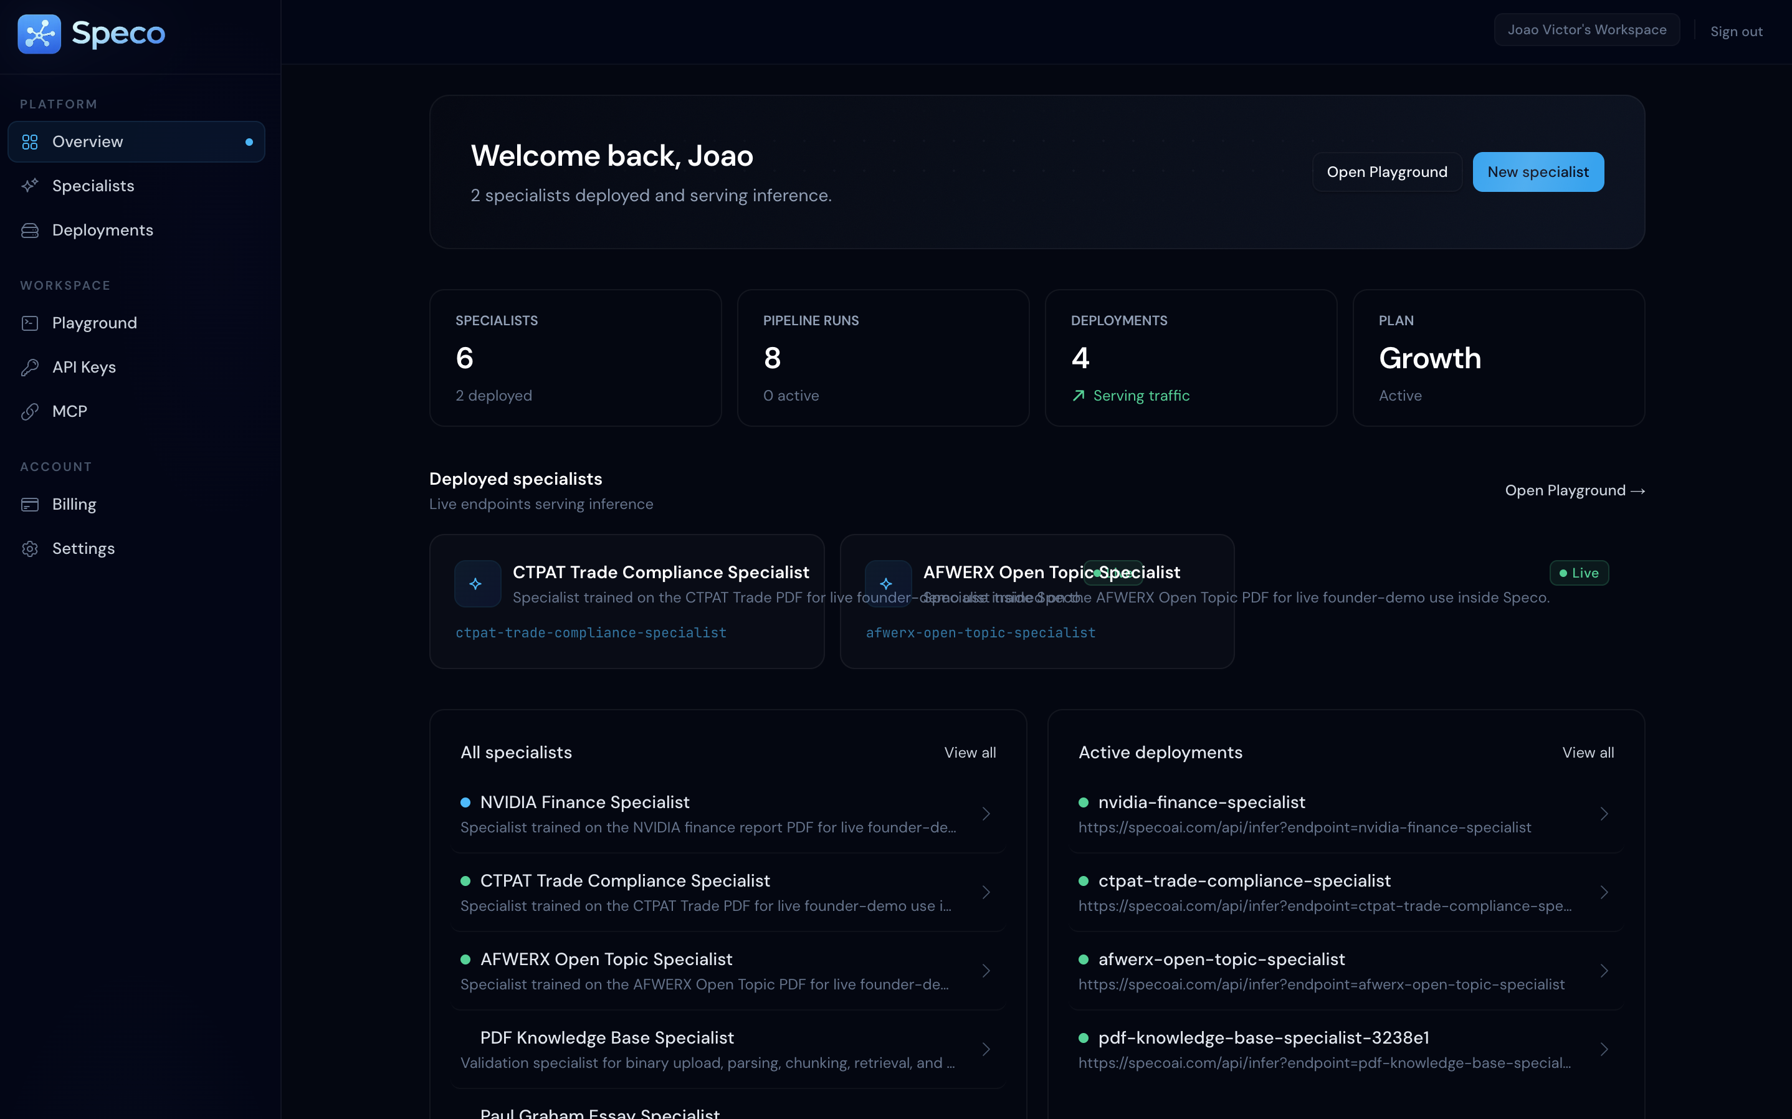Click the sparkle icon on CTPAT Trade Compliance card
The height and width of the screenshot is (1119, 1792).
(x=477, y=584)
